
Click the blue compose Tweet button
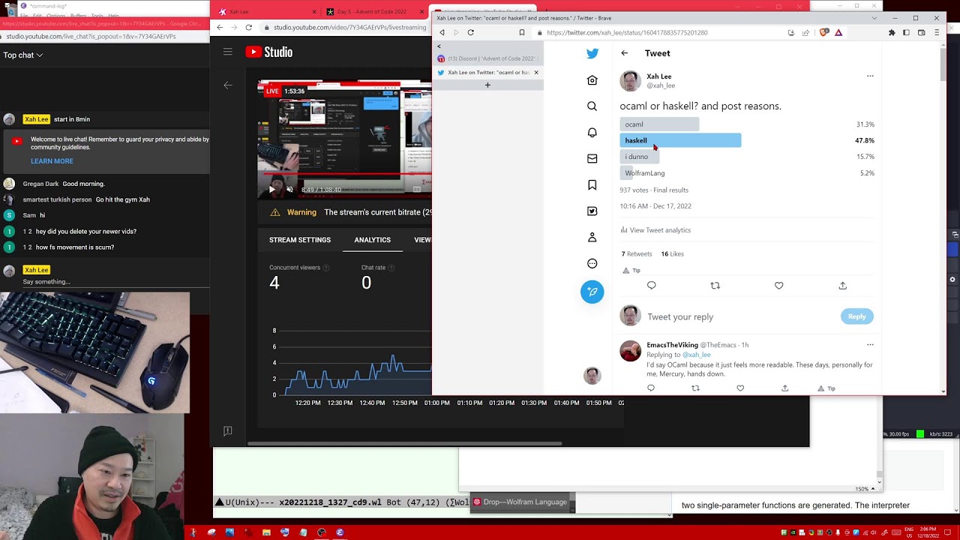(592, 292)
